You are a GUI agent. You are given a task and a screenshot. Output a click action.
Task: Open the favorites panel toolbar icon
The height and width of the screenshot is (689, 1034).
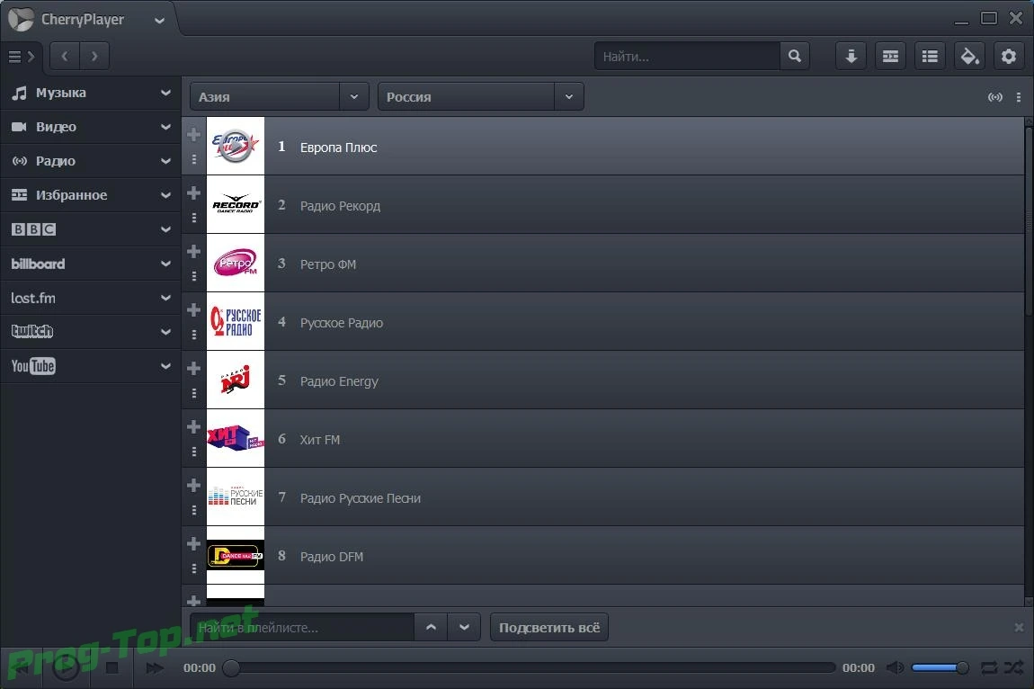890,56
